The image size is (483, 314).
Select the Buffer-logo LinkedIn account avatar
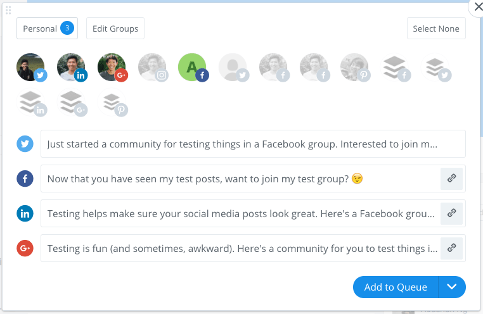pos(31,102)
